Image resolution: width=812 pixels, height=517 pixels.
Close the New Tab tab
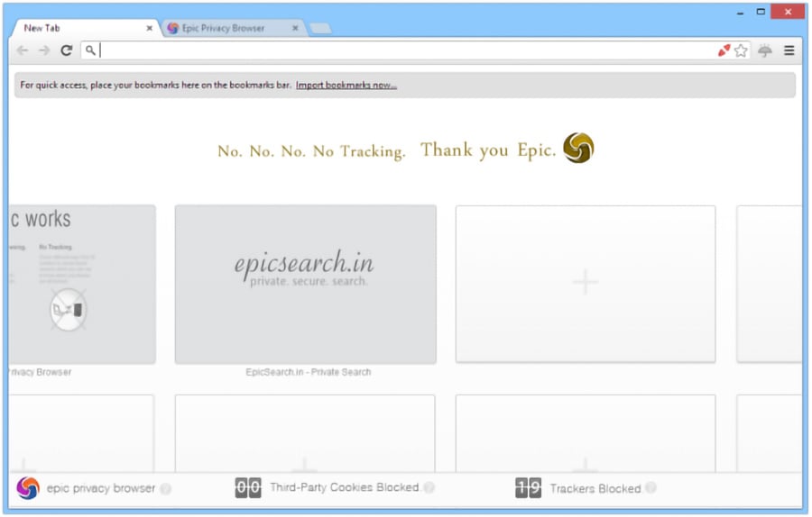[x=149, y=28]
